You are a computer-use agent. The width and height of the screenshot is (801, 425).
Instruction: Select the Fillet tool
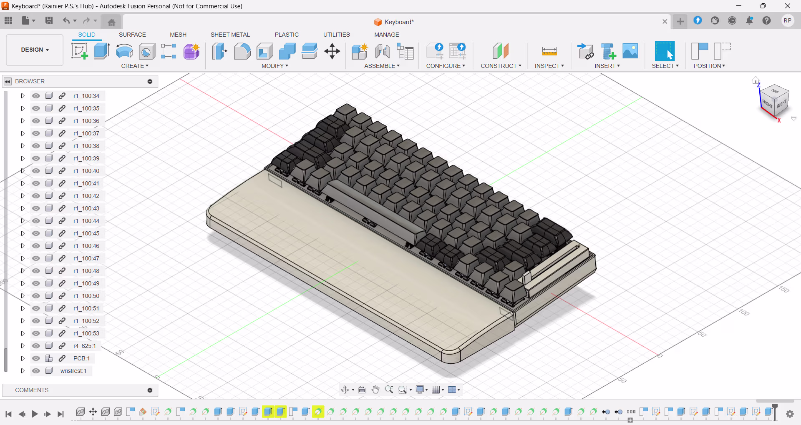[x=242, y=51]
